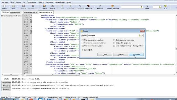This screenshot has height=100, width=177.
Task: Click the Guardar todo toolbar icon
Action: coord(33,6)
